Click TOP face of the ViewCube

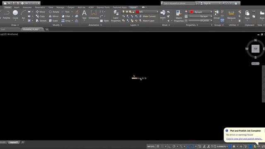coord(255,49)
